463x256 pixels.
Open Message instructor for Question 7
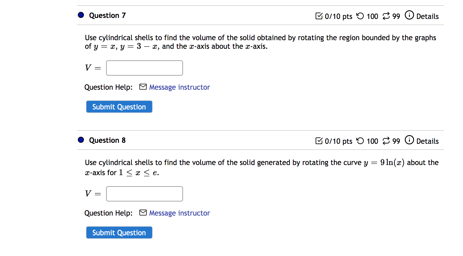179,87
